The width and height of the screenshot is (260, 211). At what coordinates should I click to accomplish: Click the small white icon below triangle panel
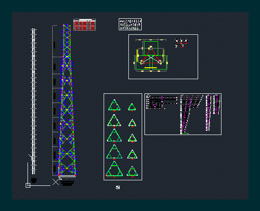[x=118, y=187]
